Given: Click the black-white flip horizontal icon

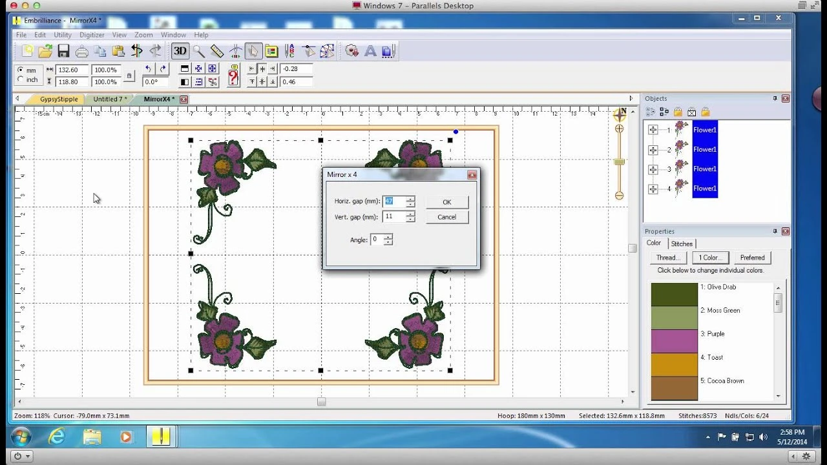Looking at the screenshot, I should pos(185,81).
